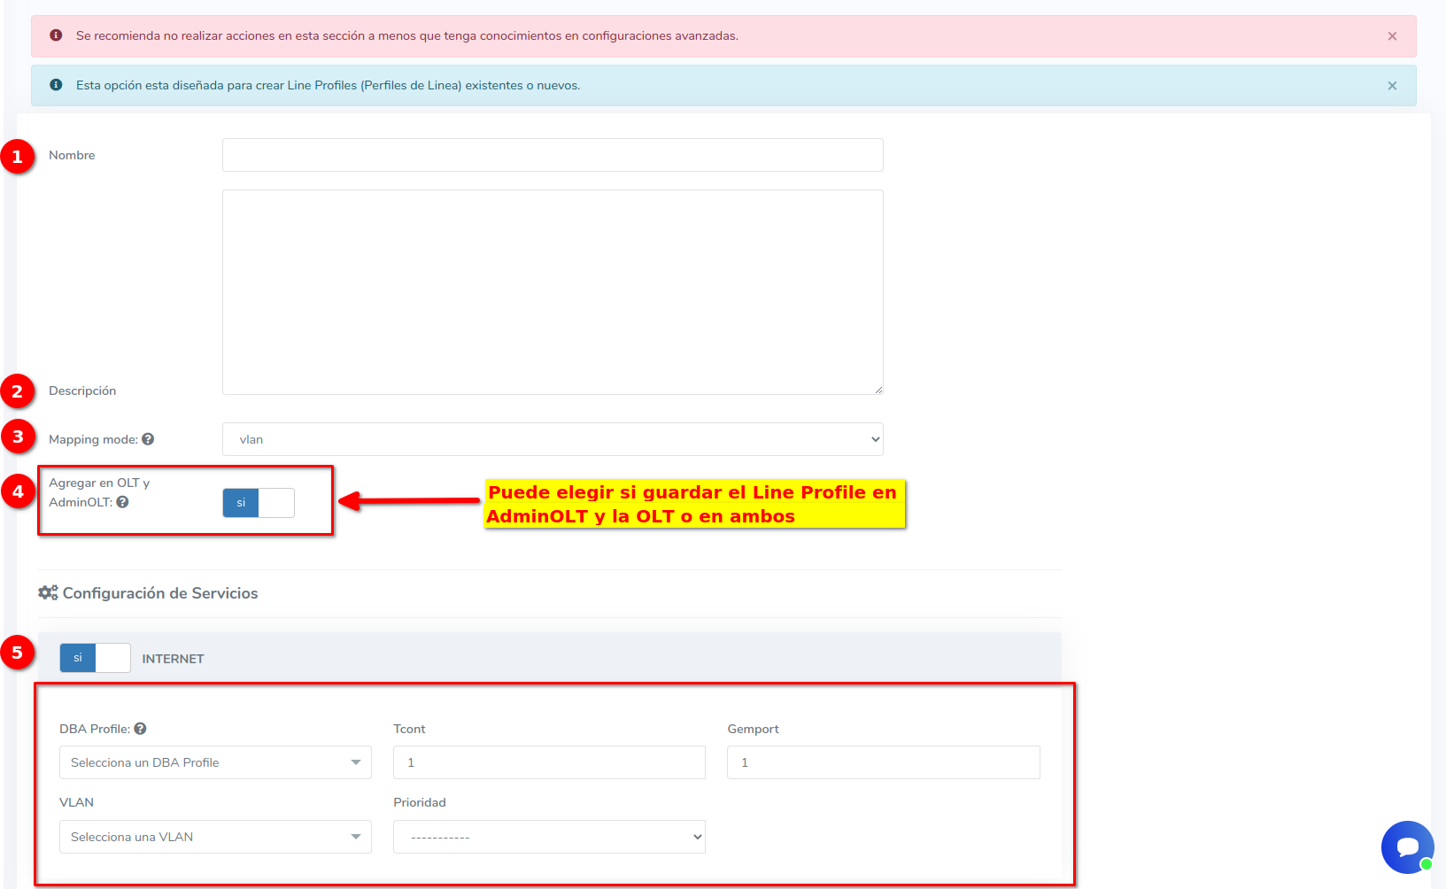Dismiss the red advanced configuration warning
Image resolution: width=1446 pixels, height=889 pixels.
pyautogui.click(x=1392, y=36)
